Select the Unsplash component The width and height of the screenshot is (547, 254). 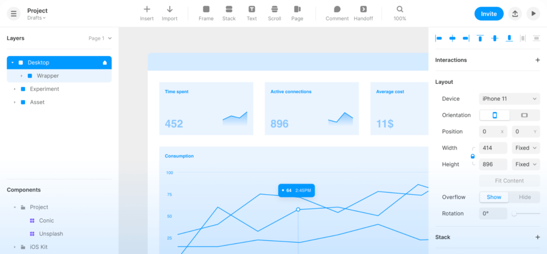click(51, 234)
